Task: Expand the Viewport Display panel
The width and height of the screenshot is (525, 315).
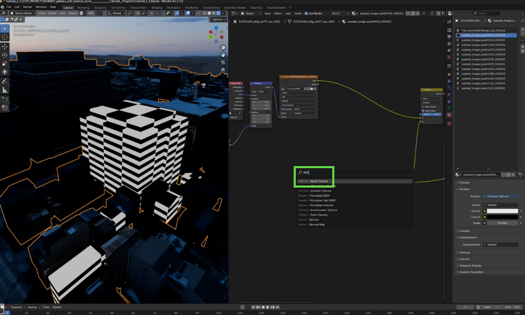Action: click(x=470, y=266)
